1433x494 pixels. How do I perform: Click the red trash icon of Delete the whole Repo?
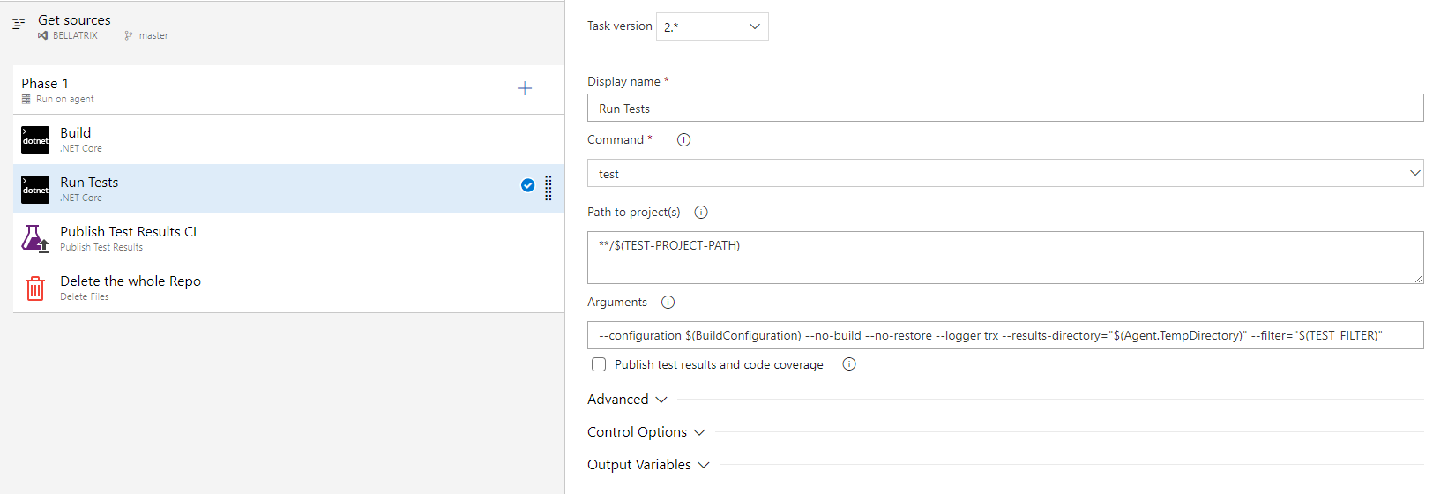pyautogui.click(x=35, y=288)
